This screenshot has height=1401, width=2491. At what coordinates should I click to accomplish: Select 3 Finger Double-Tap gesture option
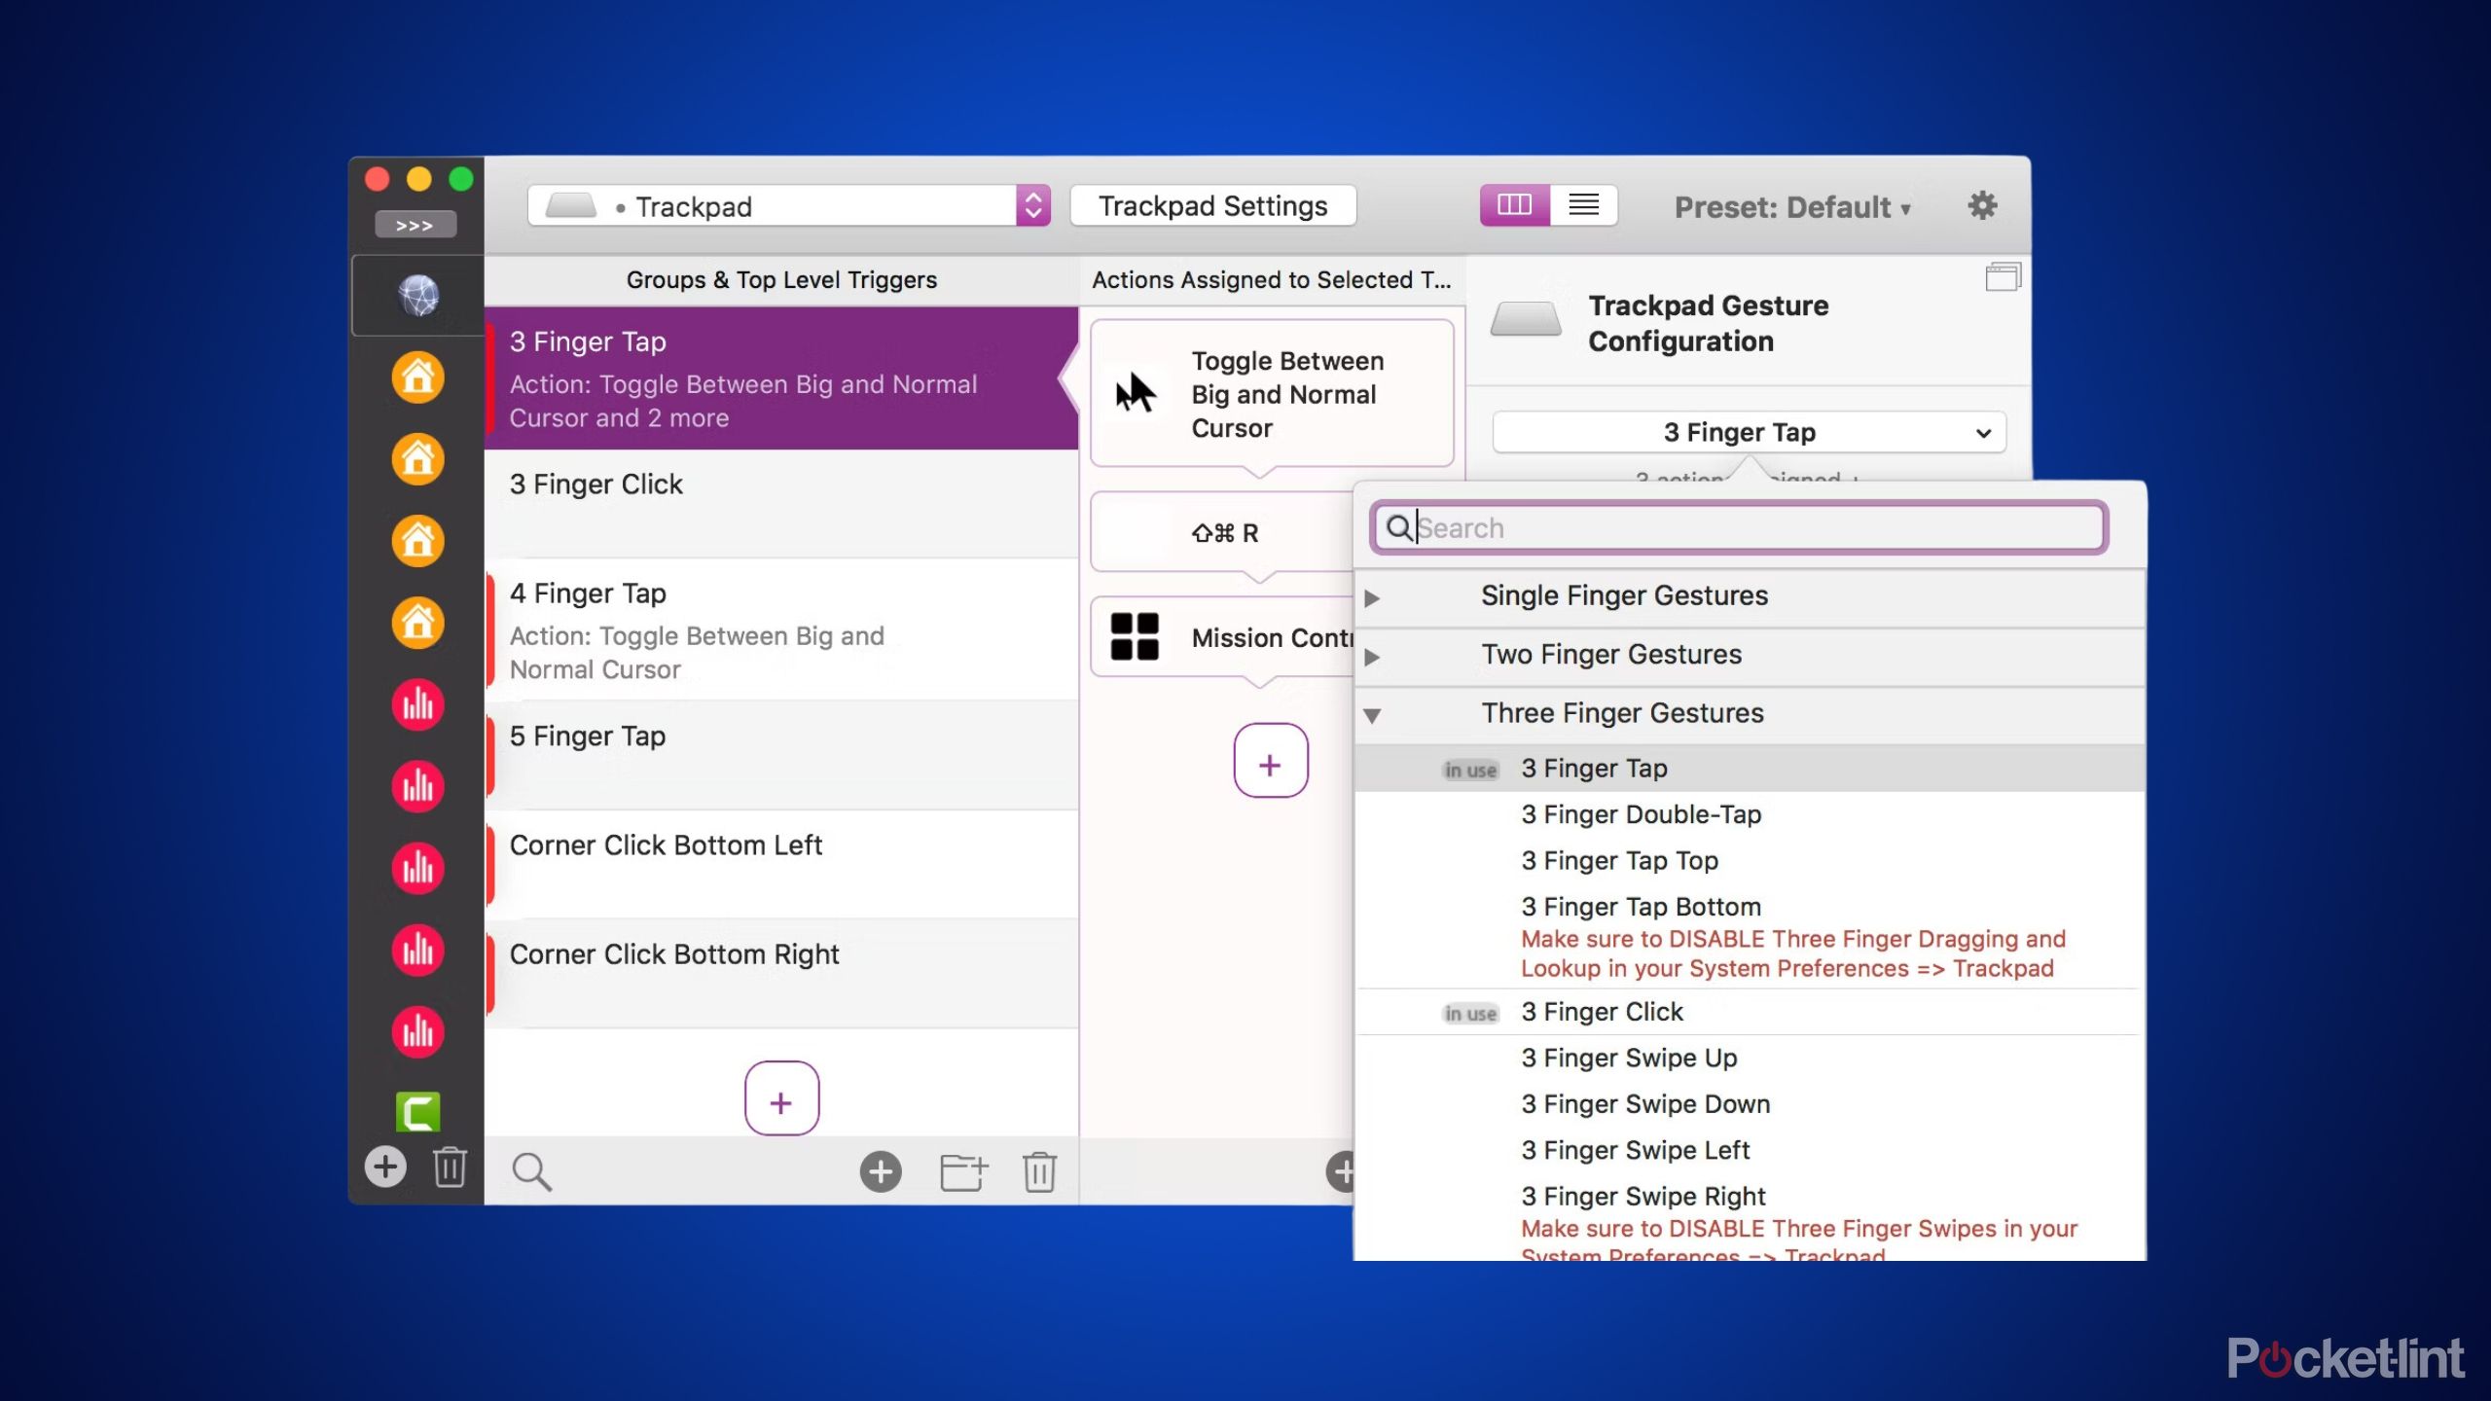click(x=1639, y=812)
